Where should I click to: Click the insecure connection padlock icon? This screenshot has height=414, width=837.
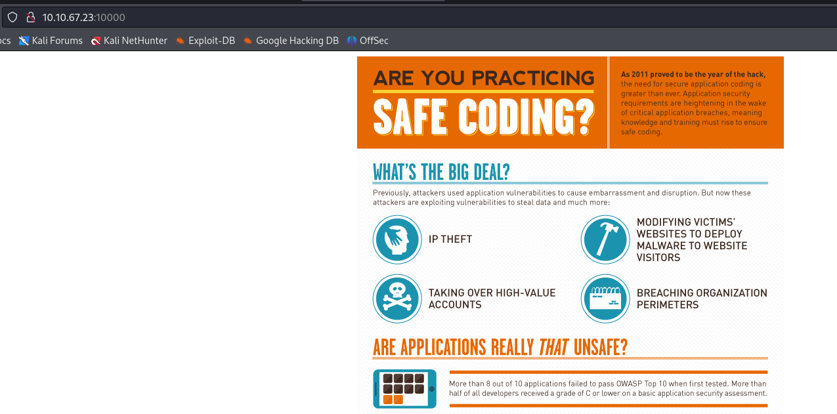[30, 18]
